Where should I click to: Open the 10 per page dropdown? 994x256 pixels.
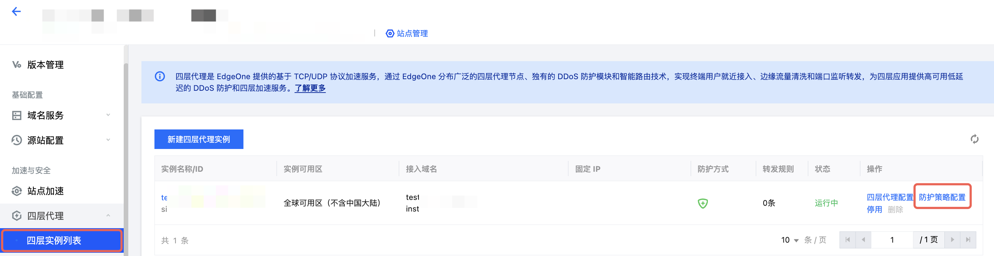point(790,240)
